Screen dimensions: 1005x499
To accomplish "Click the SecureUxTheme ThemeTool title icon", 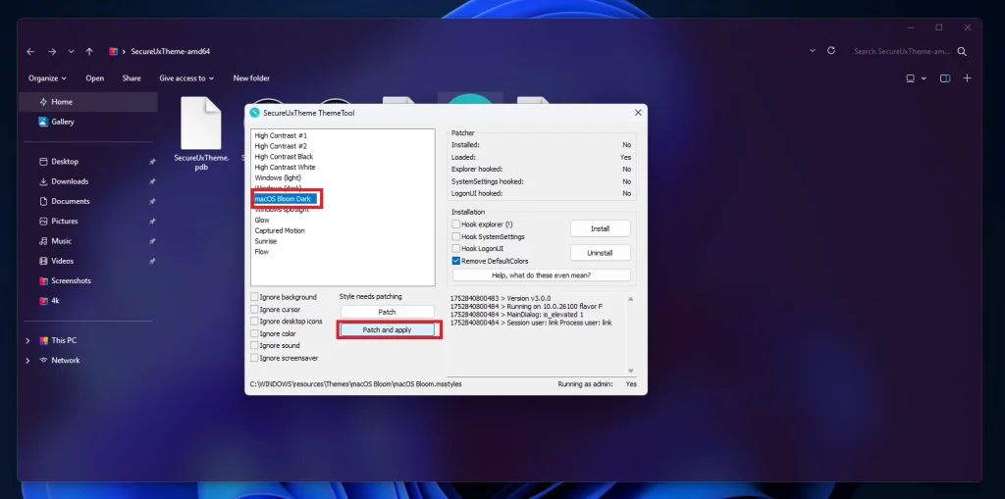I will pyautogui.click(x=254, y=113).
